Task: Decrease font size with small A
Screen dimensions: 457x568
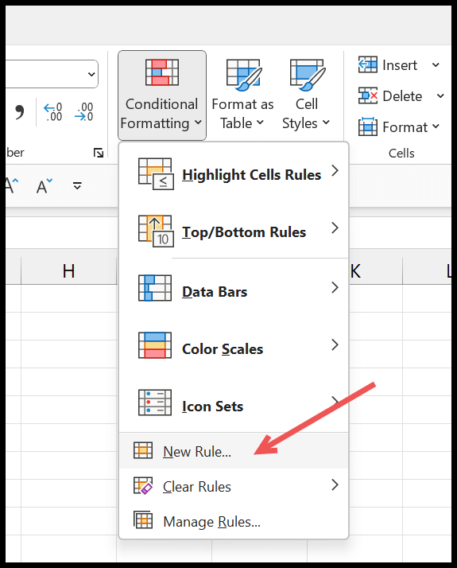Action: point(45,186)
